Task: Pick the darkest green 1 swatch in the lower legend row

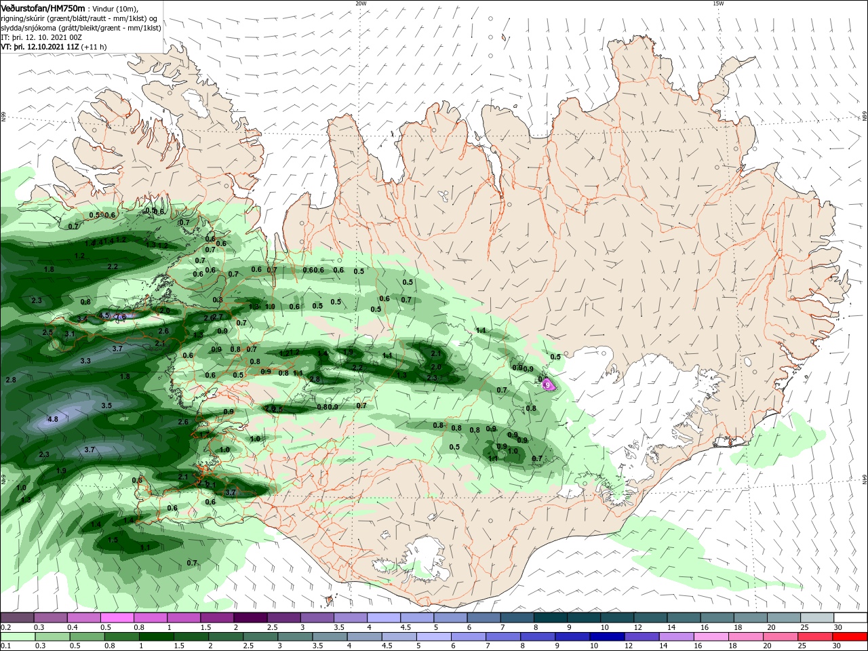Action: [x=156, y=637]
